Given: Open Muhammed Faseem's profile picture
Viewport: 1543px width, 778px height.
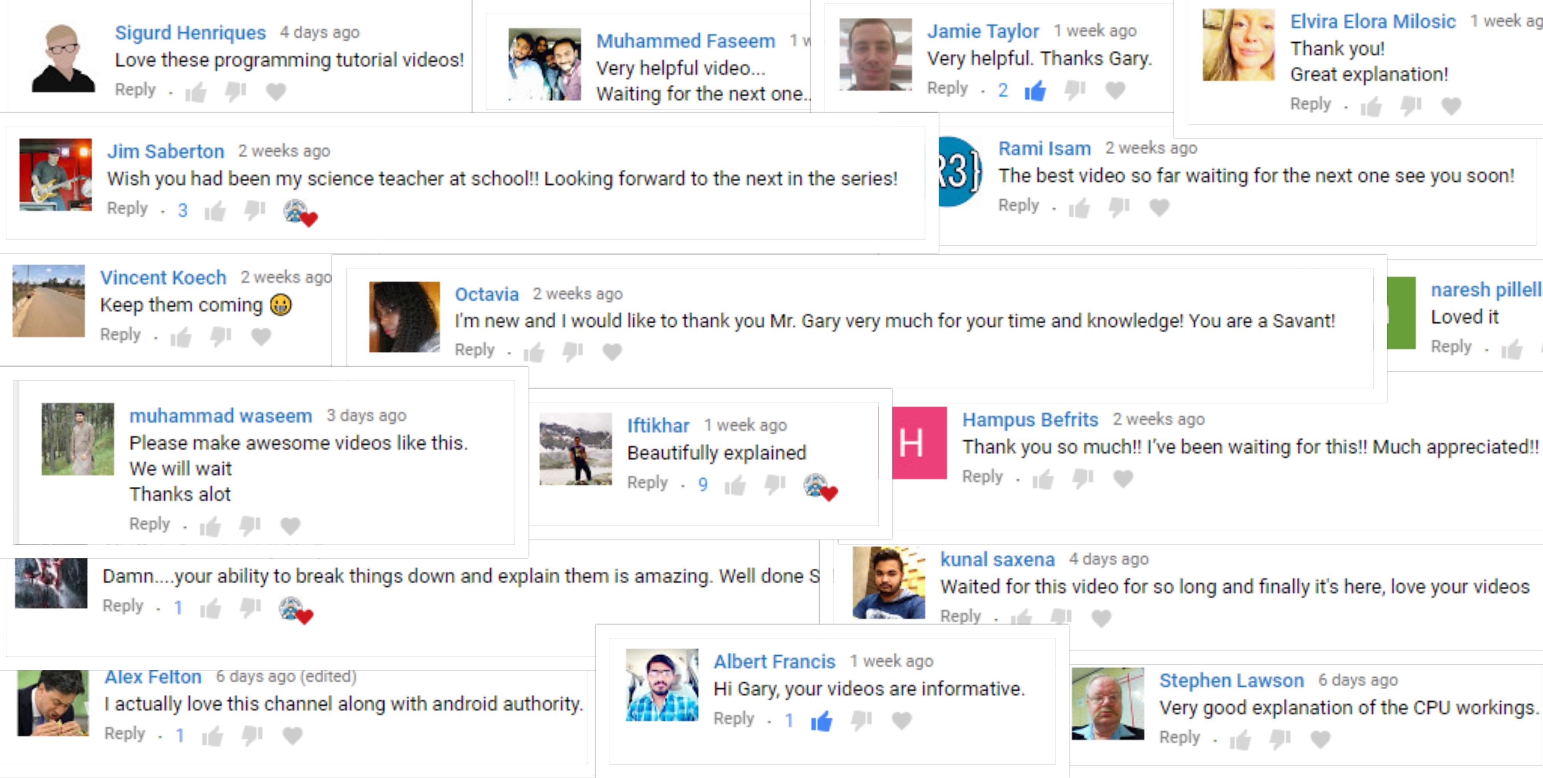Looking at the screenshot, I should pos(544,64).
